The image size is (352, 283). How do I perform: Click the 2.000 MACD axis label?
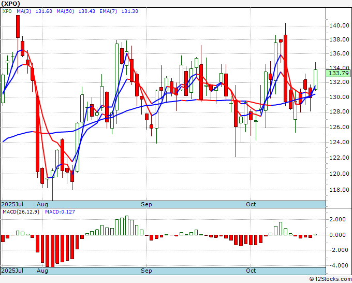(338, 219)
